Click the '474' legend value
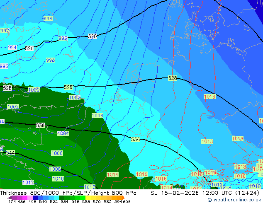Image resolution: width=263 pixels, height=203 pixels. pyautogui.click(x=12, y=201)
